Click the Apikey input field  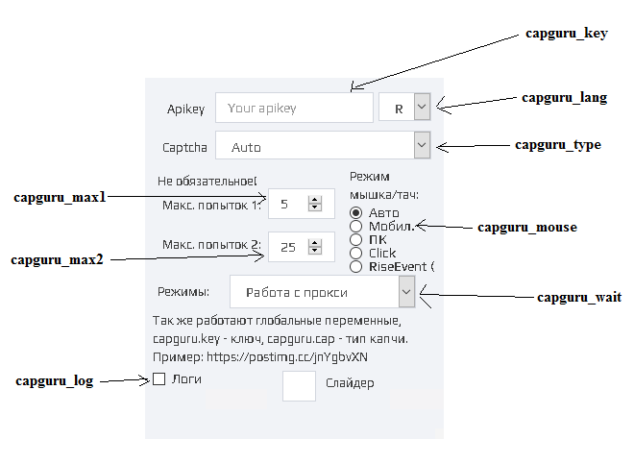294,108
